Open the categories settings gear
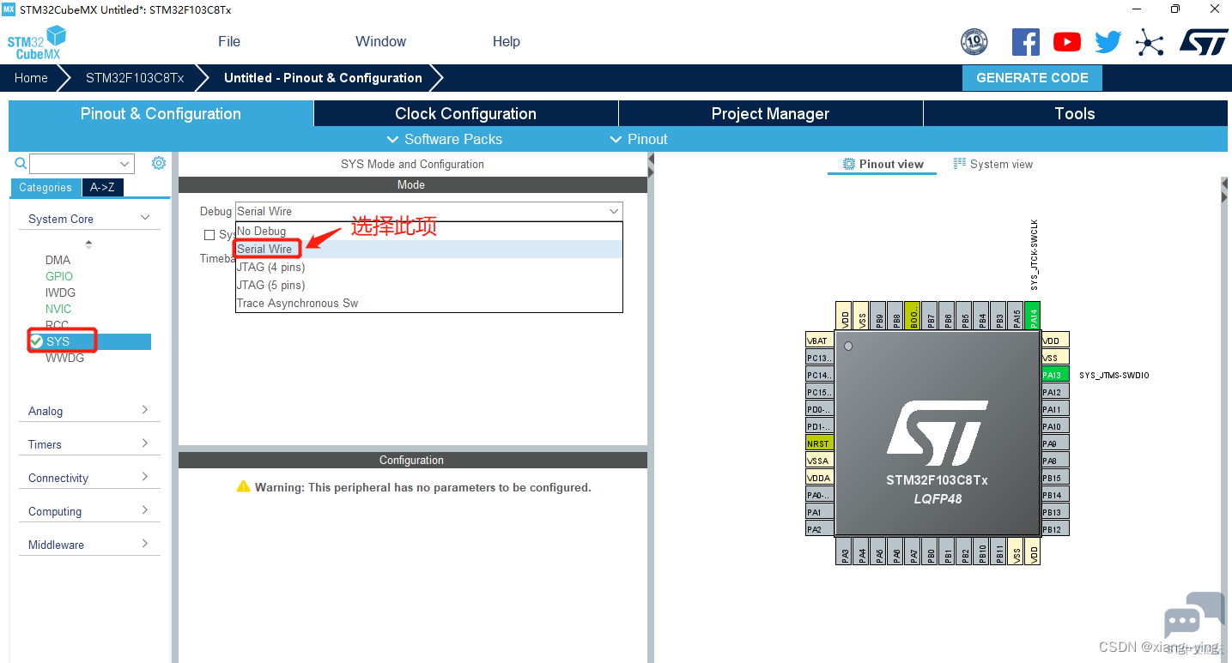This screenshot has height=663, width=1232. pyautogui.click(x=158, y=163)
